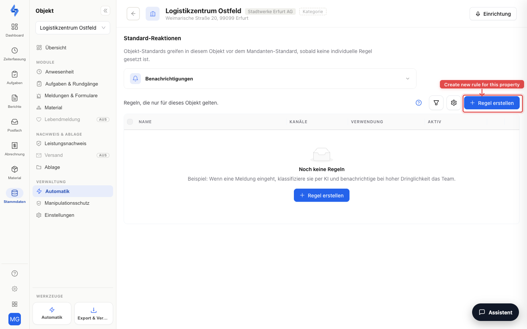The height and width of the screenshot is (329, 527).
Task: Open Abrechnung billing section
Action: [15, 149]
